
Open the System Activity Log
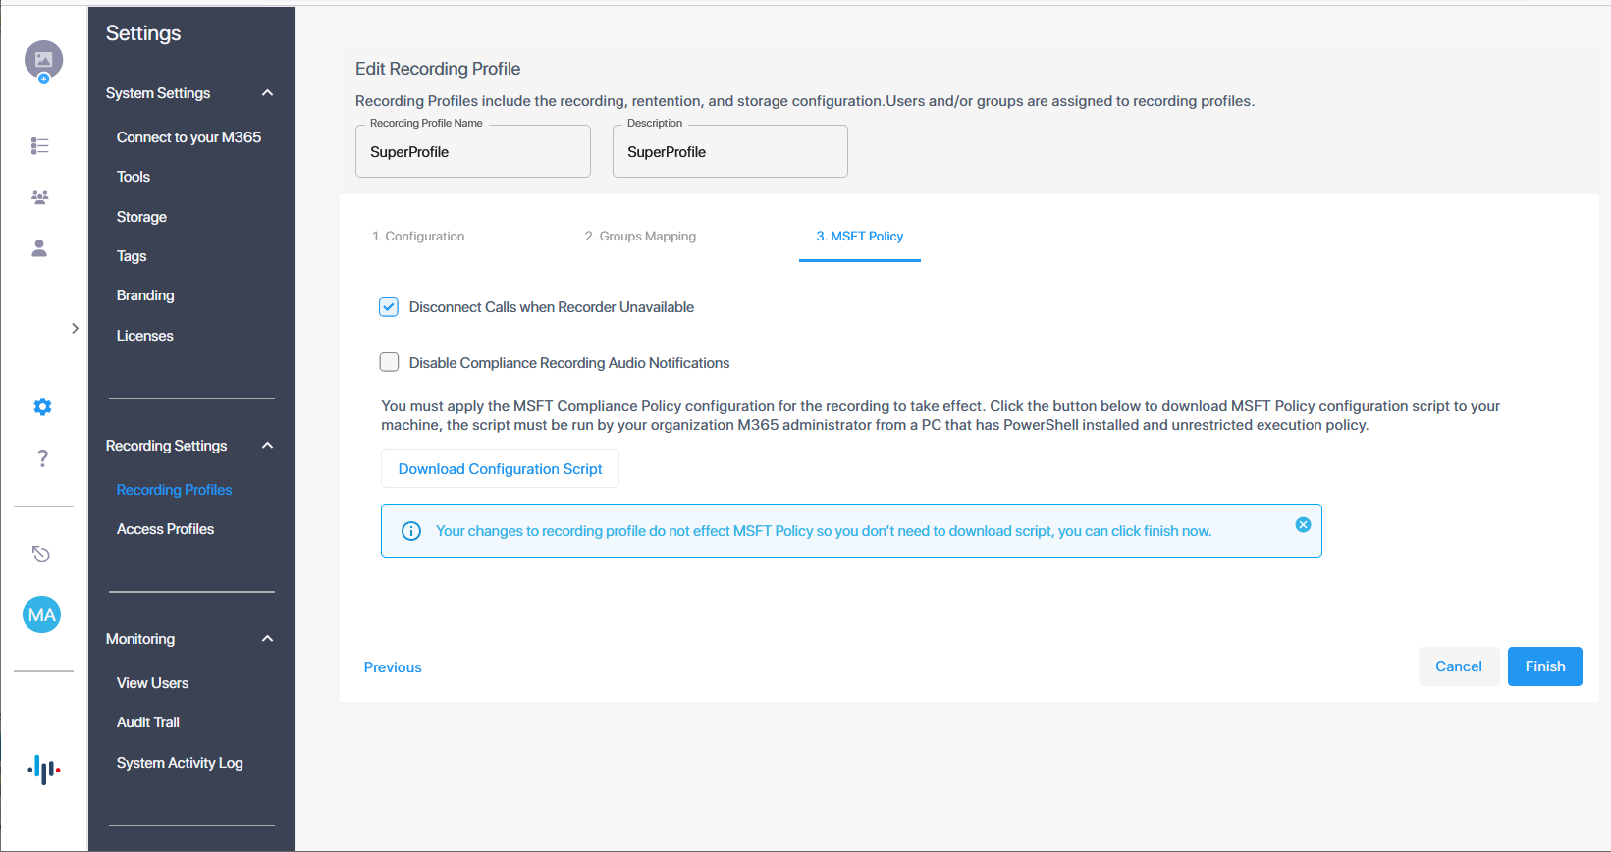point(180,763)
